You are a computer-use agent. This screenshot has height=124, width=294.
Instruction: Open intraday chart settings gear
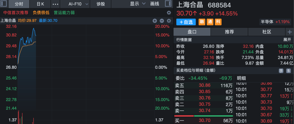click(169, 21)
